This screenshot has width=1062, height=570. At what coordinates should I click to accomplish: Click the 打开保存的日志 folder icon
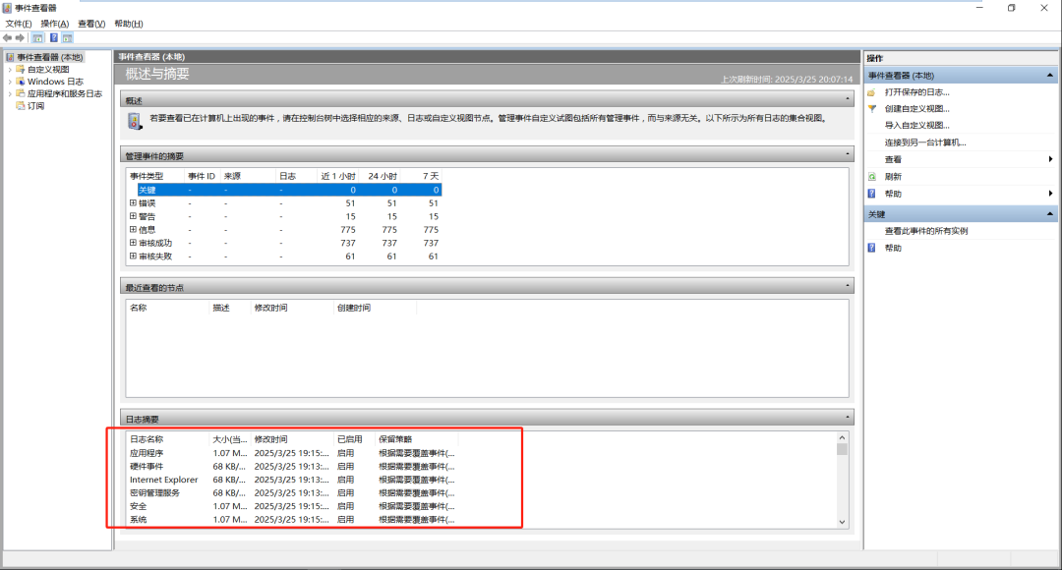pyautogui.click(x=871, y=91)
